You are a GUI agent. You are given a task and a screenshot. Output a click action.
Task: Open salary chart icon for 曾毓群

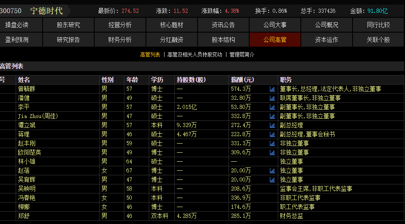click(272, 89)
